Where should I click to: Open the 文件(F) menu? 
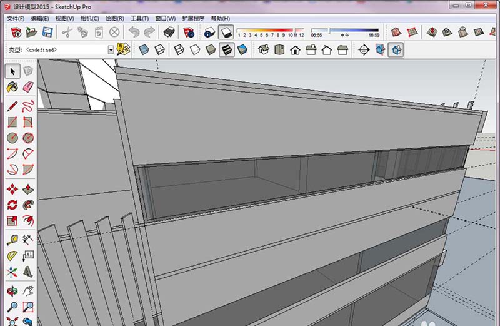click(16, 19)
